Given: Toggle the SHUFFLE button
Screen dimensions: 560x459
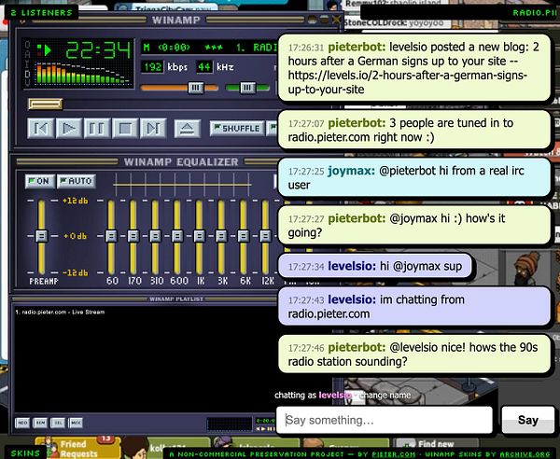Looking at the screenshot, I should [x=237, y=129].
